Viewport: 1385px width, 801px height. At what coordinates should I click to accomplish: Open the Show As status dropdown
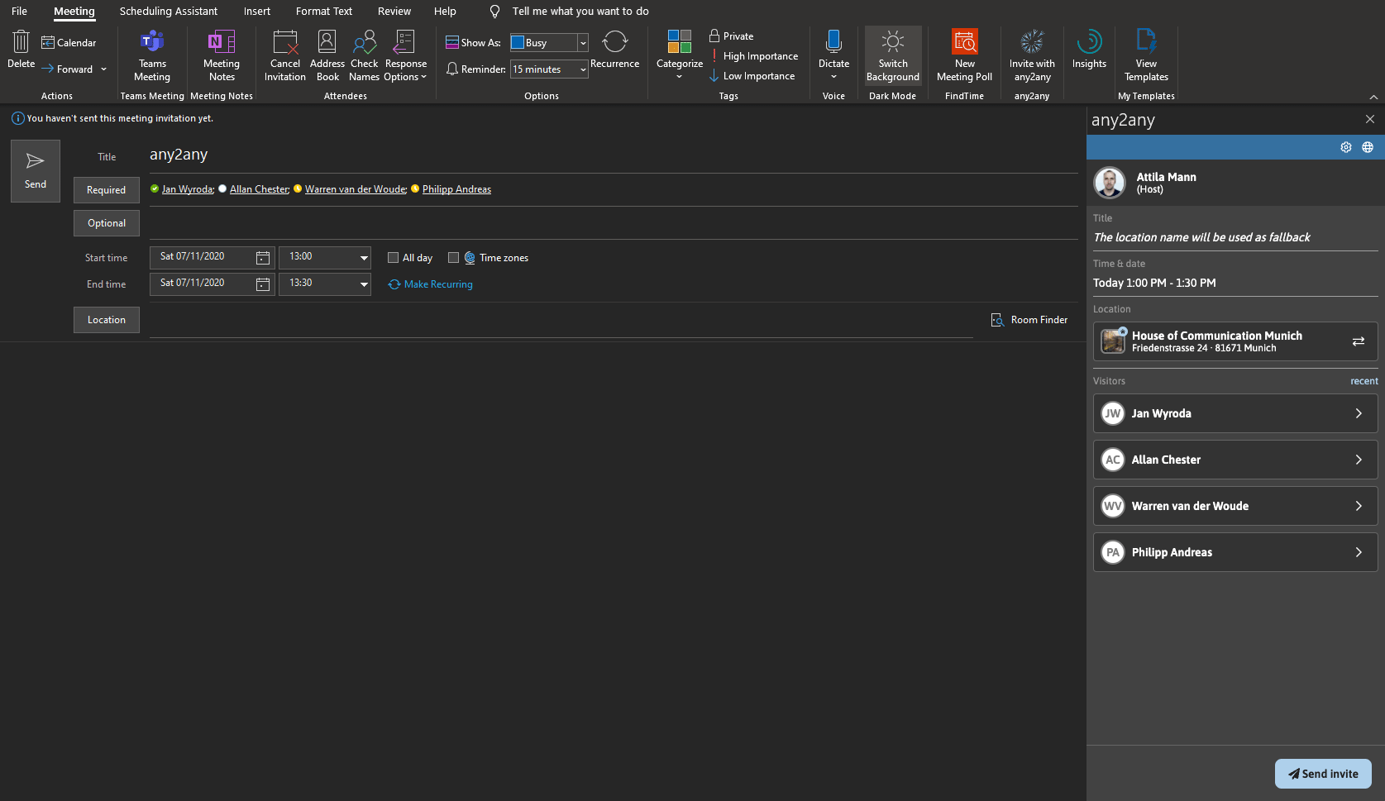click(582, 42)
